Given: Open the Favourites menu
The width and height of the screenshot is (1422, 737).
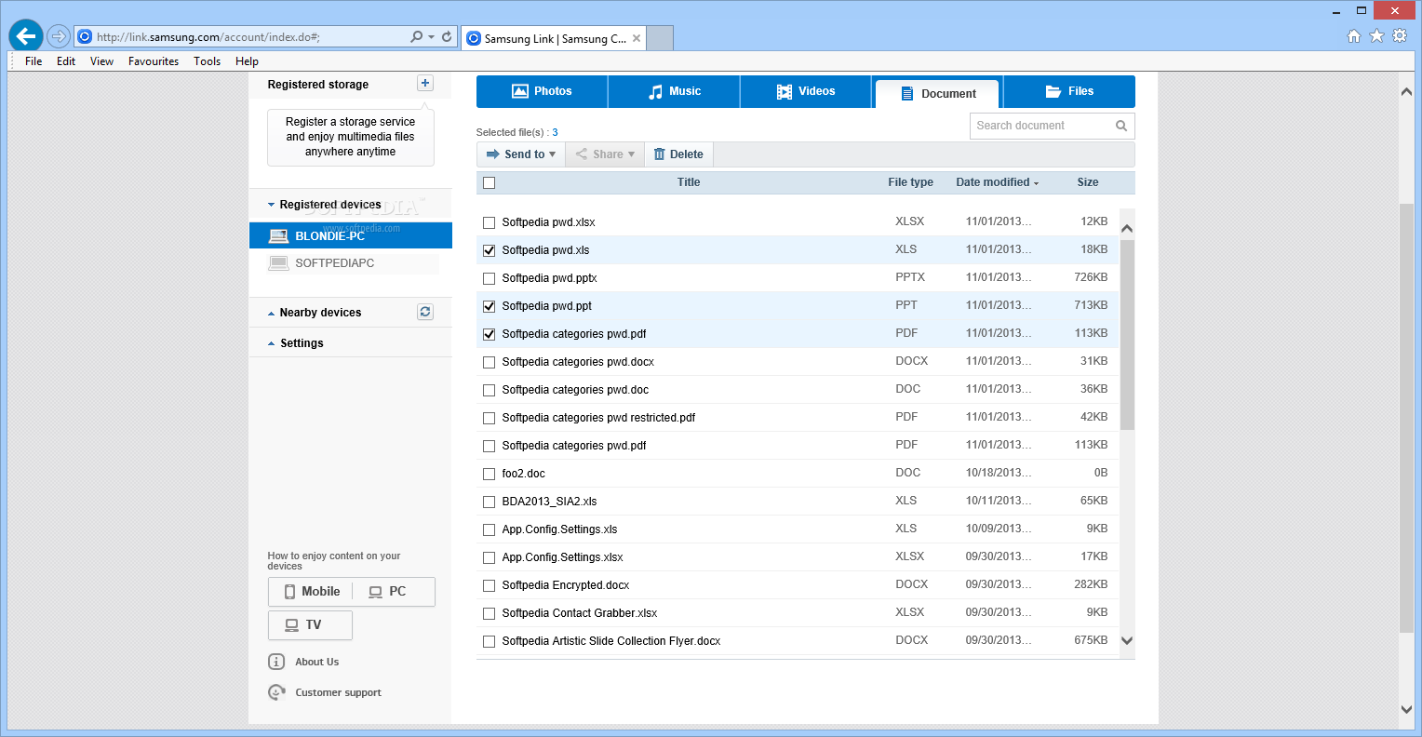Looking at the screenshot, I should tap(154, 61).
